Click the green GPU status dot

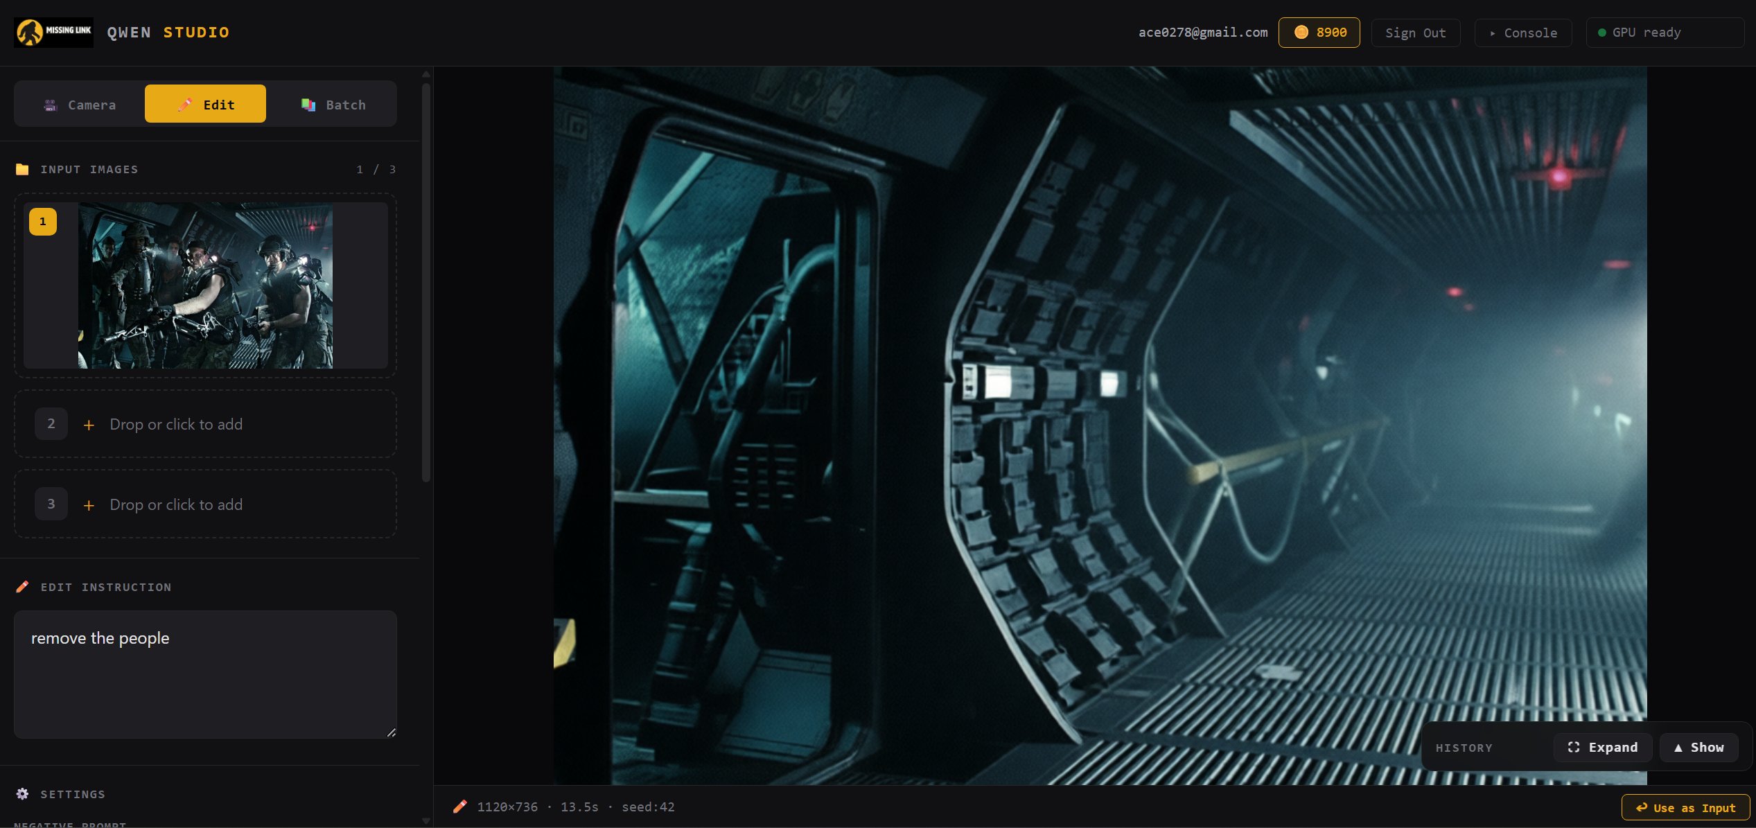1601,33
